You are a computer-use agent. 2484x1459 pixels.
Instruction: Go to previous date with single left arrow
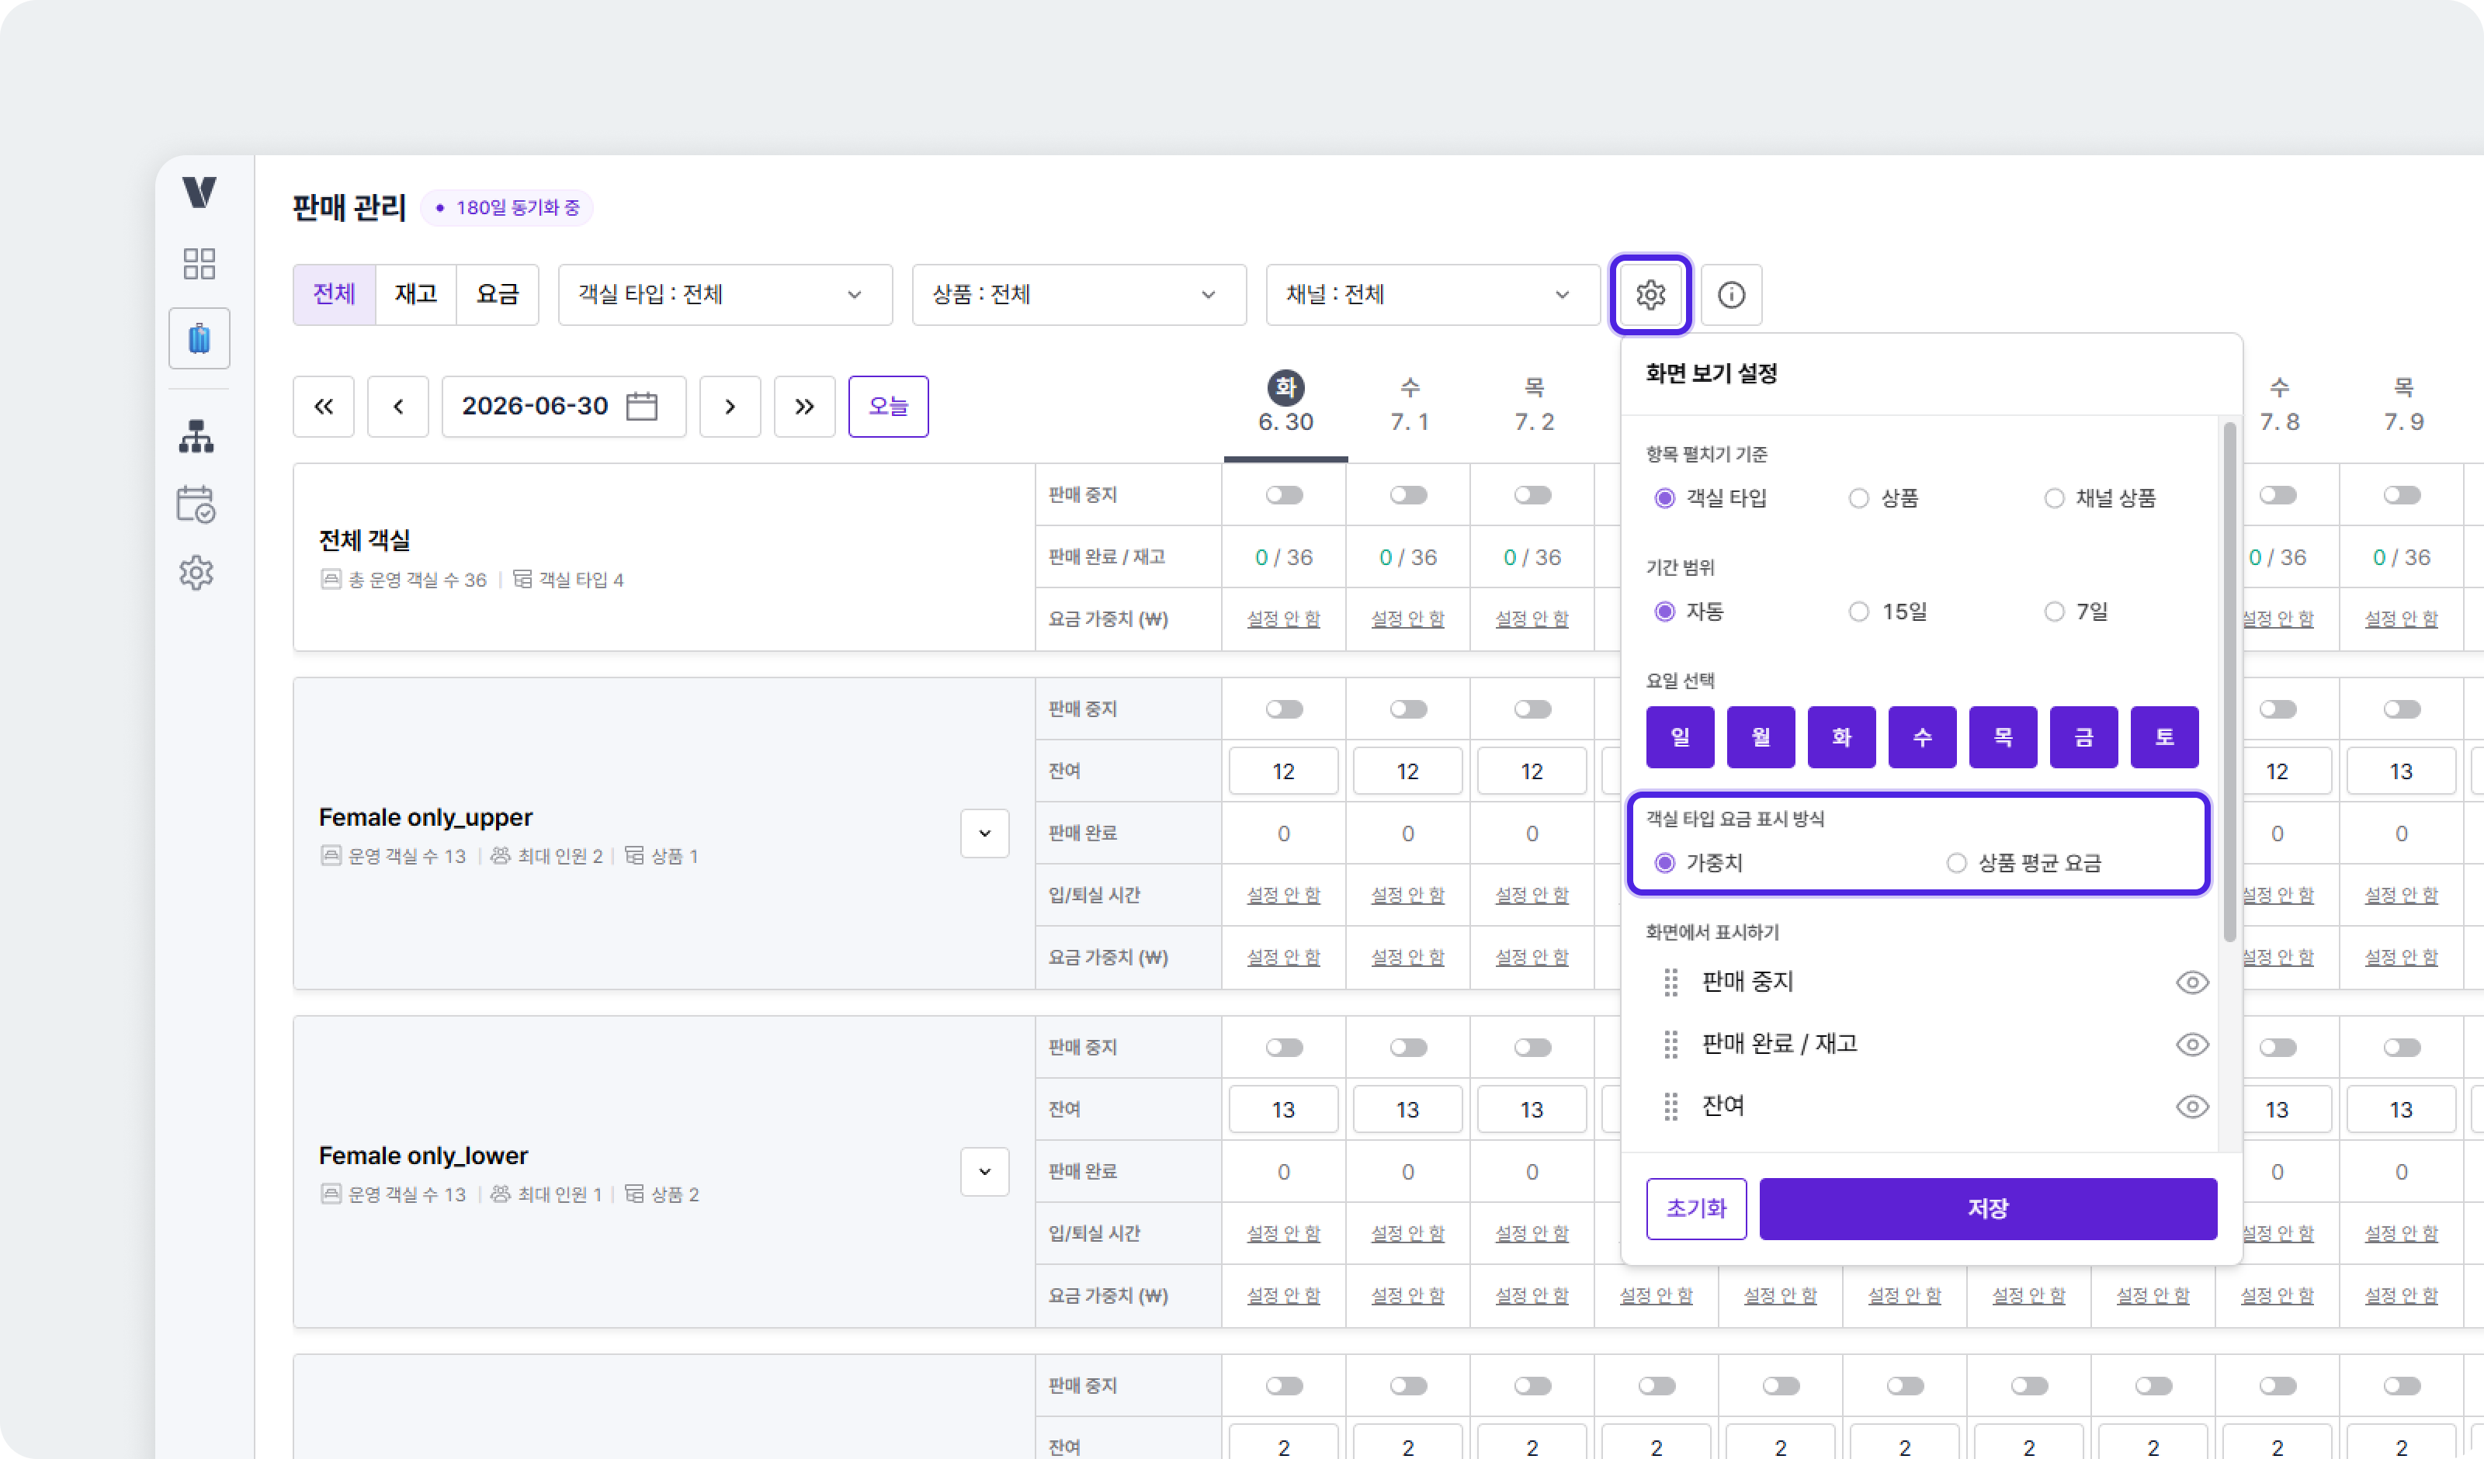(398, 406)
